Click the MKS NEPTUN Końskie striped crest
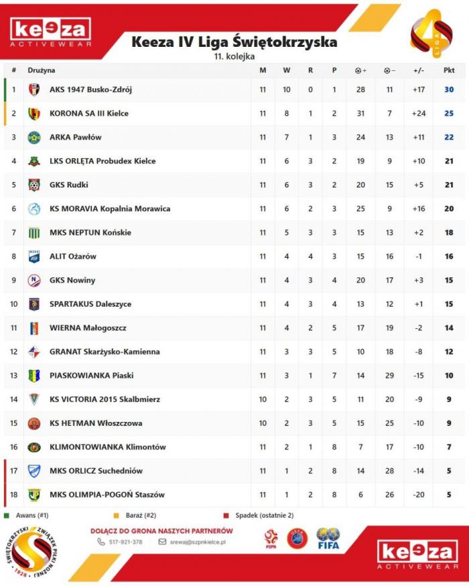The width and height of the screenshot is (469, 586). click(34, 232)
